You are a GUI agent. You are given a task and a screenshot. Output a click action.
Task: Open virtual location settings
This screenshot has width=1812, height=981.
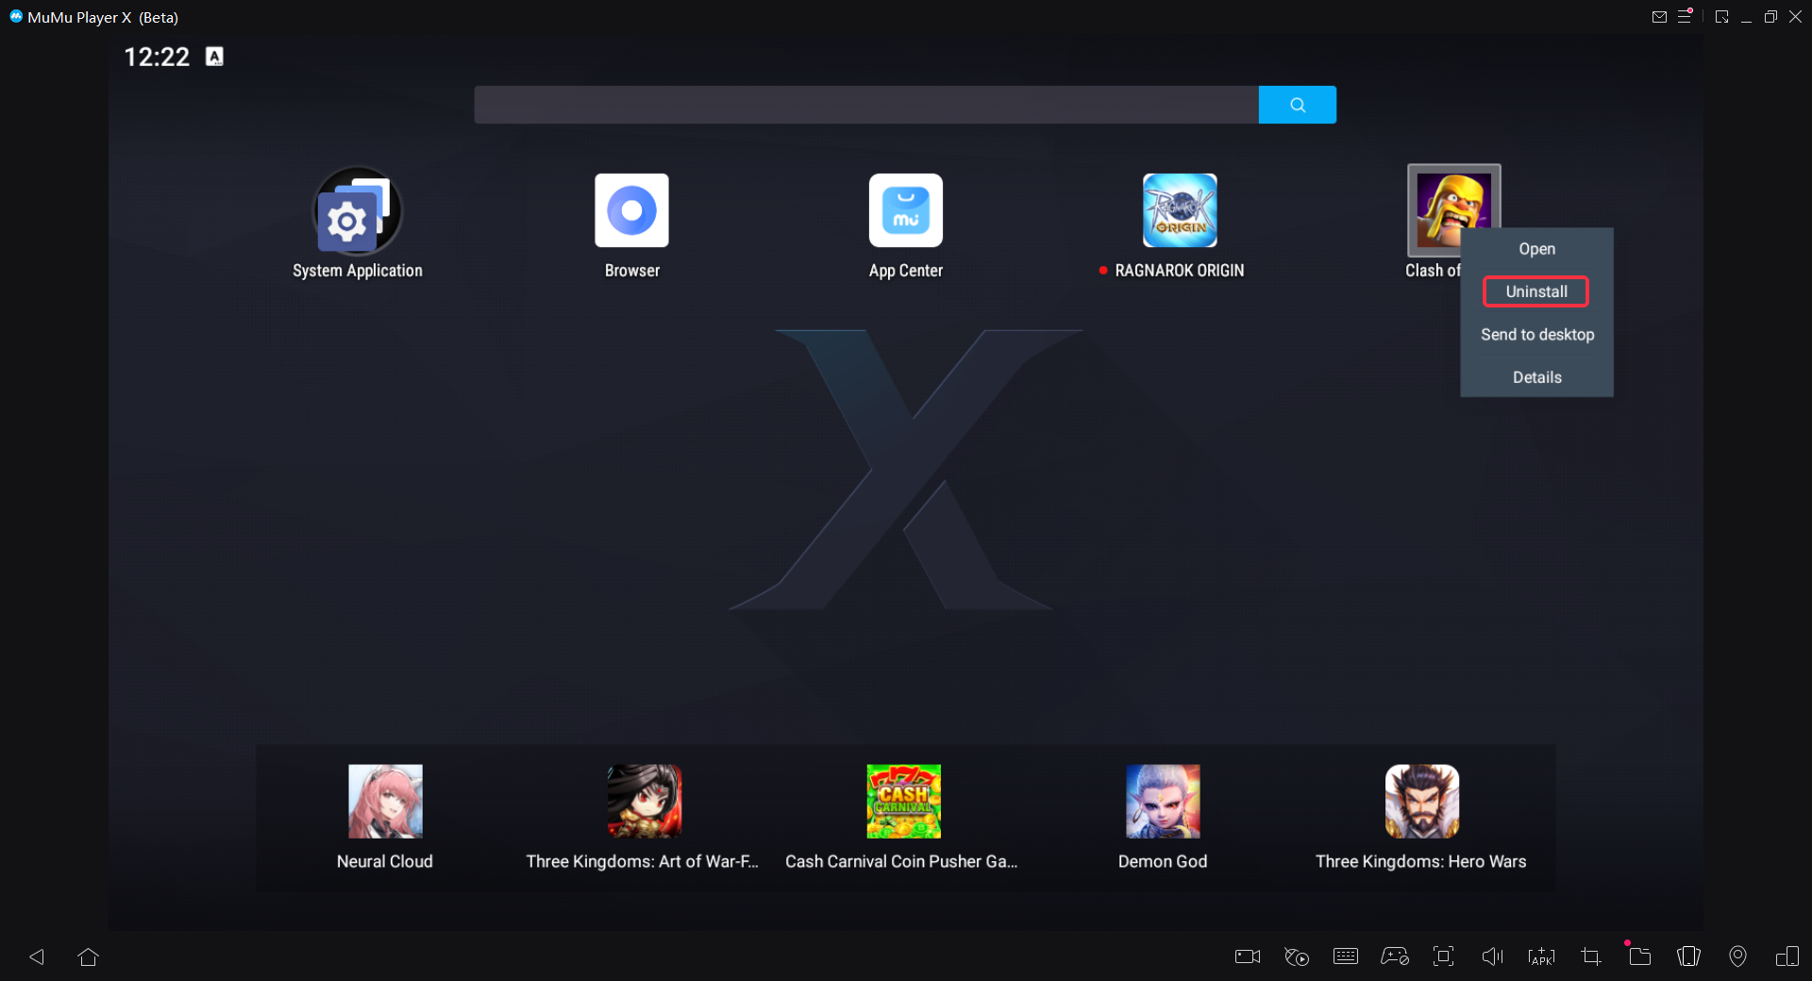[1737, 956]
